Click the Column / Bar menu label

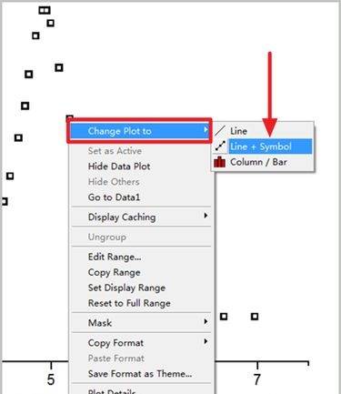click(x=258, y=162)
